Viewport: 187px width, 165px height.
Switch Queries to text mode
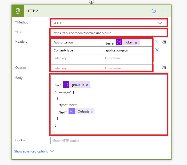point(164,68)
